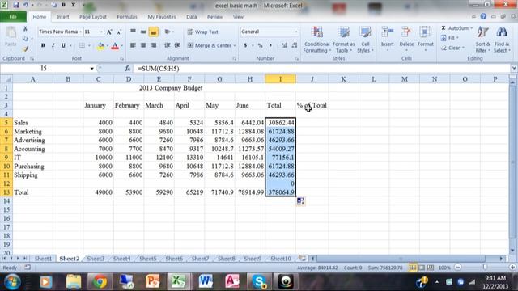Apply the red Font Color
The width and height of the screenshot is (518, 291).
click(115, 46)
